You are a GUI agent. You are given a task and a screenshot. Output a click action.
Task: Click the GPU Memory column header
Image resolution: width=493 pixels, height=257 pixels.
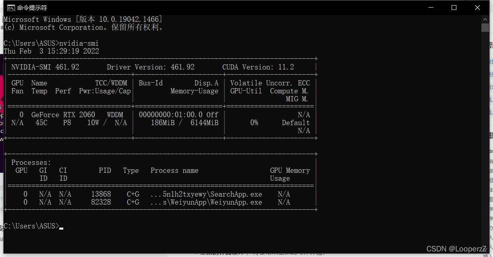pyautogui.click(x=290, y=170)
